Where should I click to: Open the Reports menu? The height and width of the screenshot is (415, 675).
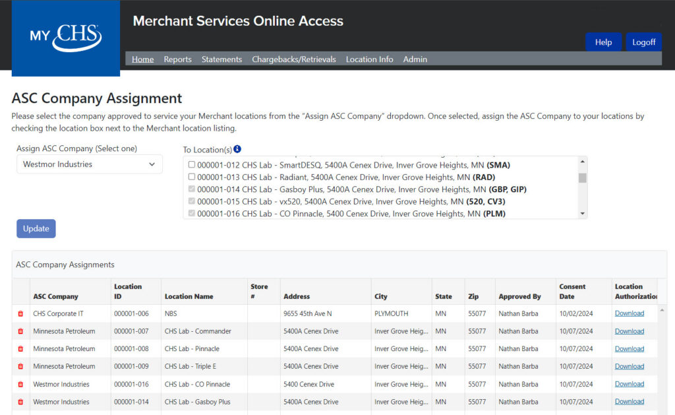coord(177,59)
